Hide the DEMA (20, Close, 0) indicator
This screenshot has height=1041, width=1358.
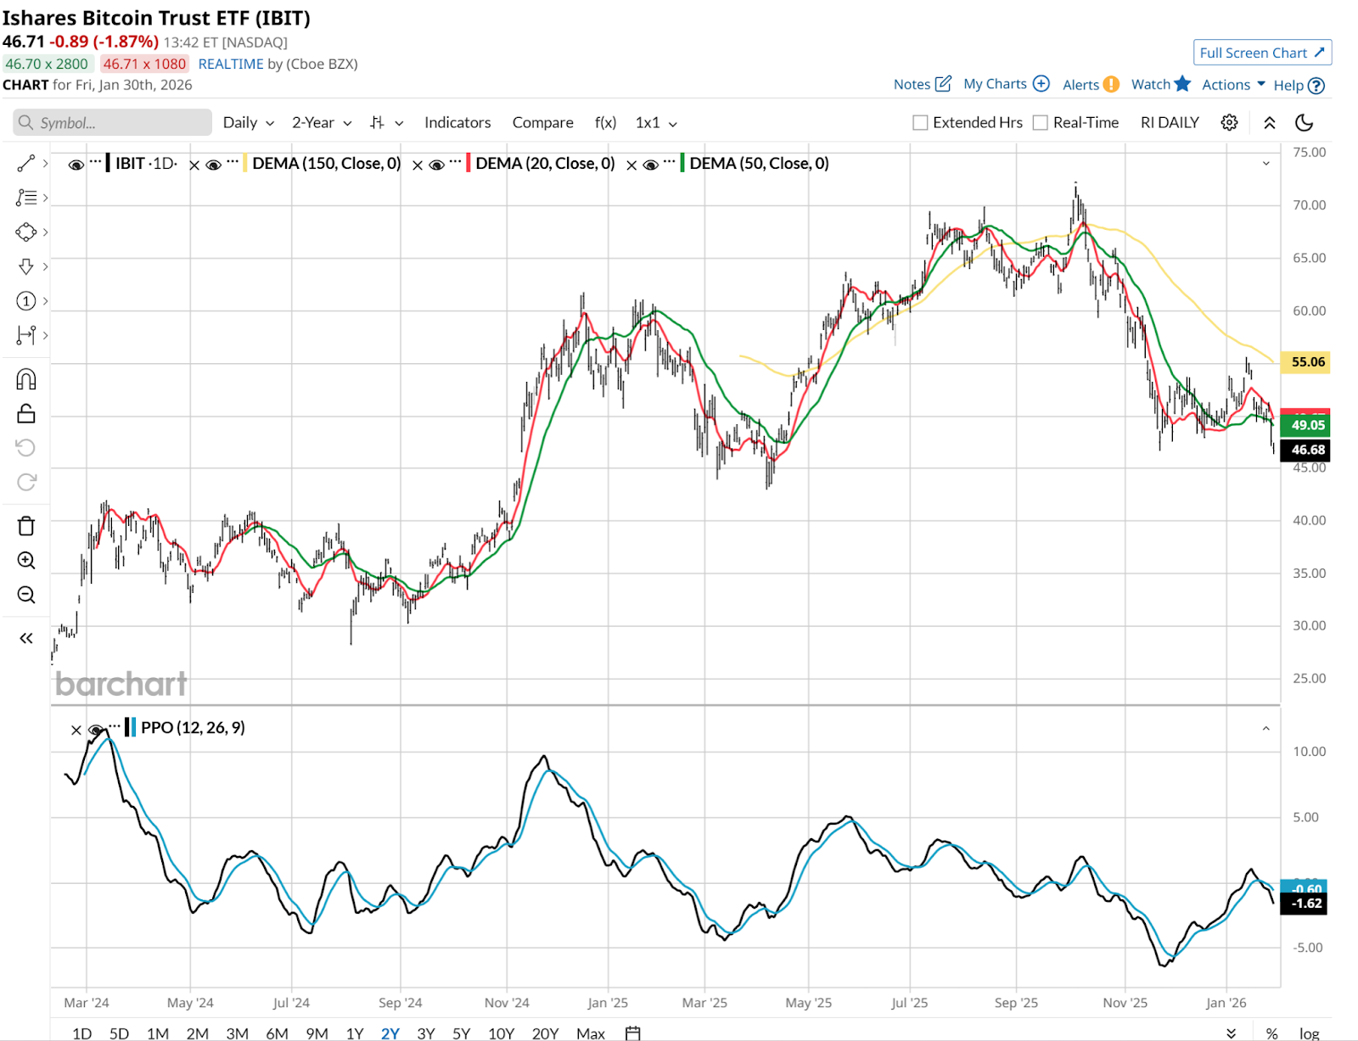[436, 165]
